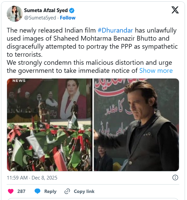Open the X logo in the tweet corner

pos(175,10)
